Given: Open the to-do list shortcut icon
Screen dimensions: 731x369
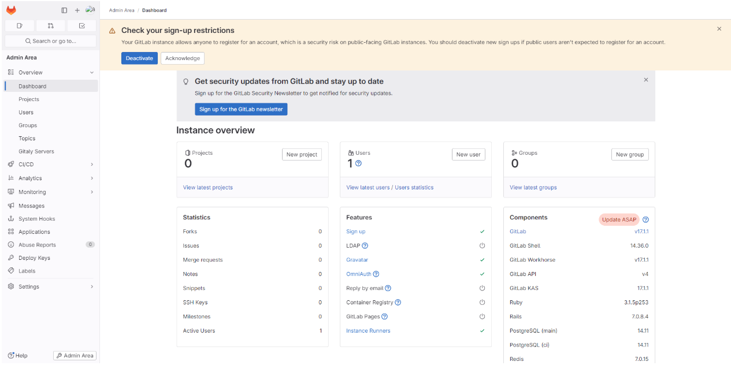Looking at the screenshot, I should click(81, 25).
